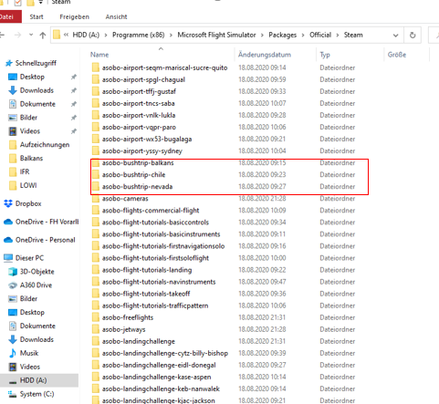Sort by Typ column header
The height and width of the screenshot is (404, 439).
coord(325,55)
